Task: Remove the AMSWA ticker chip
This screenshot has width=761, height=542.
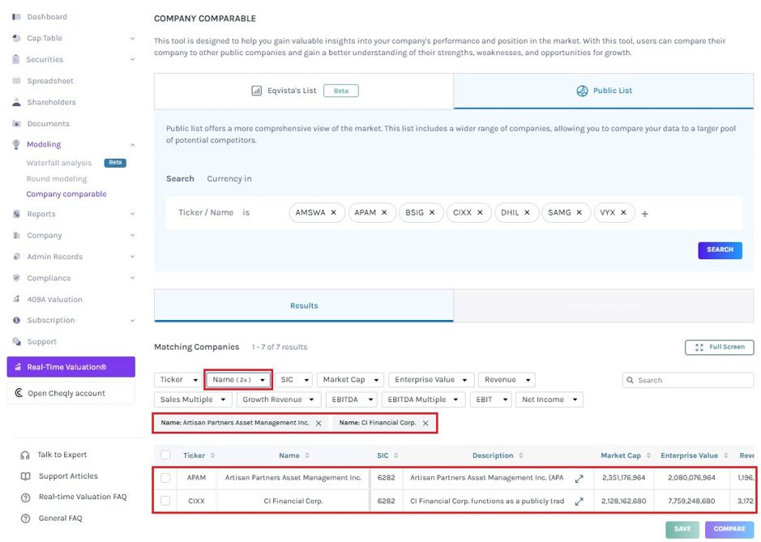Action: tap(333, 212)
